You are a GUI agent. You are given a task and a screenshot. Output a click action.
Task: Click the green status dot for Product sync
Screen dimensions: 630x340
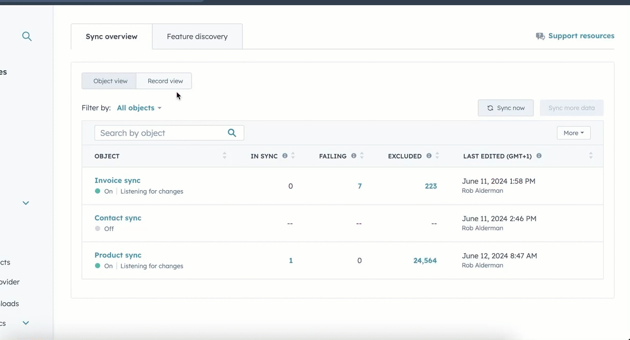click(98, 266)
